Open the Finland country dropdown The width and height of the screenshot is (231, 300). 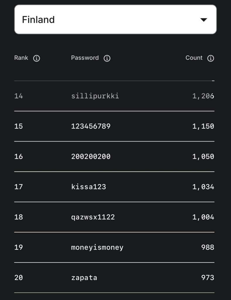(x=115, y=20)
